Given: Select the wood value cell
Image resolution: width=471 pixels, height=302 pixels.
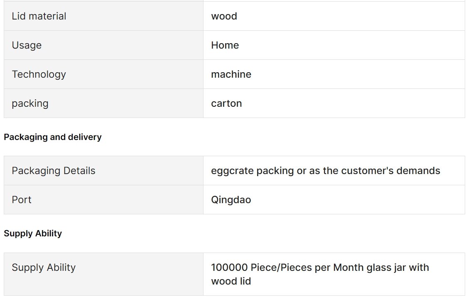Looking at the screenshot, I should (334, 16).
